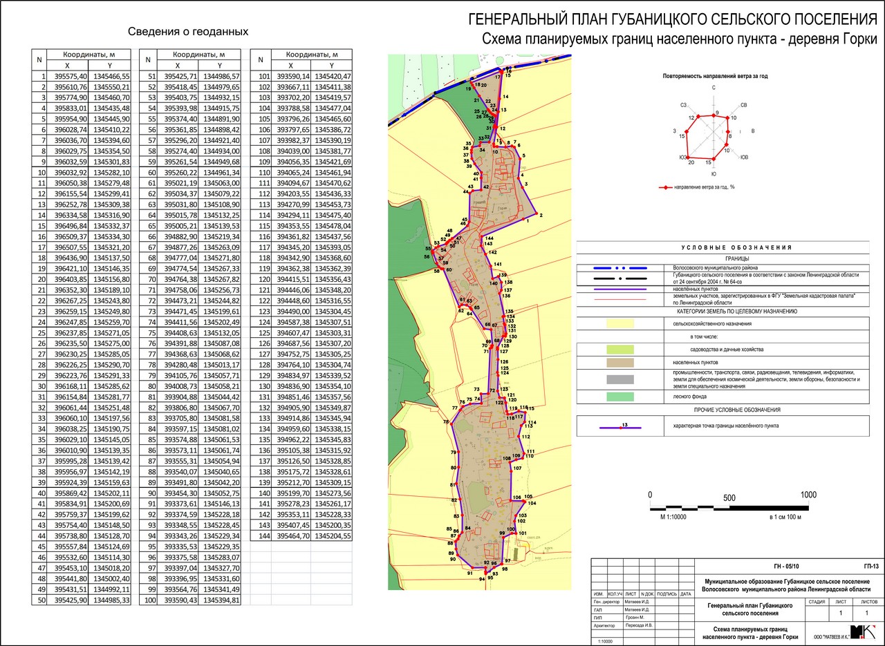The width and height of the screenshot is (885, 646).
Task: Click the '1000' mark above scale bar
Action: tap(808, 495)
